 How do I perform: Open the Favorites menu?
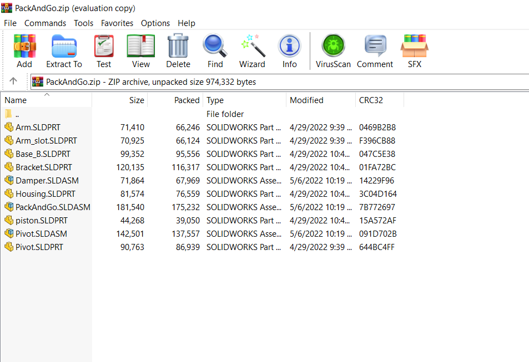(117, 23)
